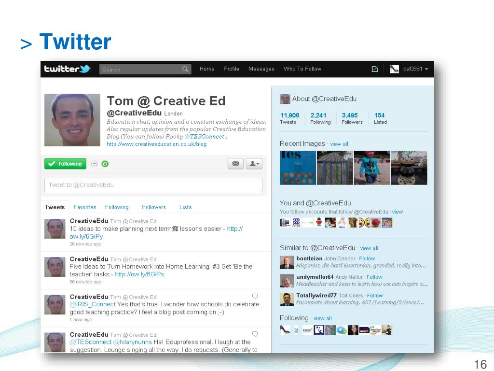Toggle the green Following button

click(x=65, y=163)
